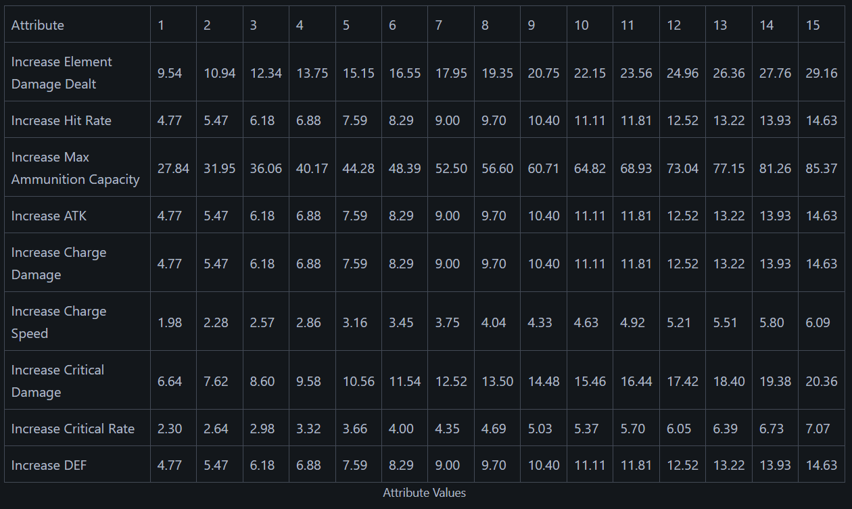Select value 5.47 in Increase ATK row
Viewport: 852px width, 509px height.
click(x=216, y=216)
